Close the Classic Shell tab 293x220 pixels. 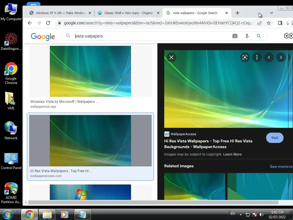pyautogui.click(x=158, y=13)
